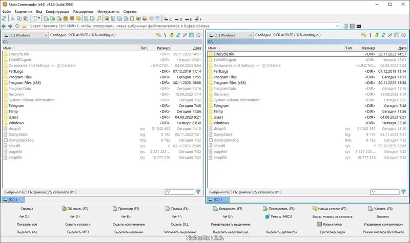Click the Правка (F4) button
410x243 pixels.
[177, 209]
